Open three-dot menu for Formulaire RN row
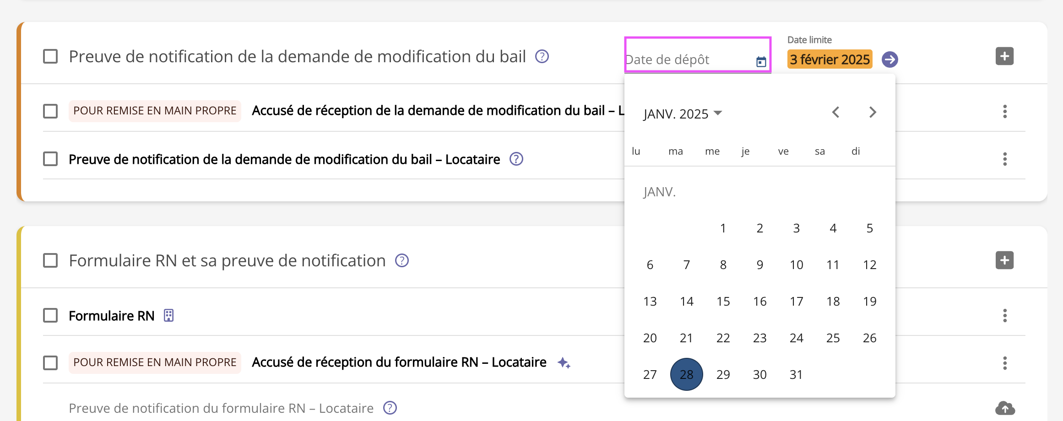1063x421 pixels. (1004, 316)
